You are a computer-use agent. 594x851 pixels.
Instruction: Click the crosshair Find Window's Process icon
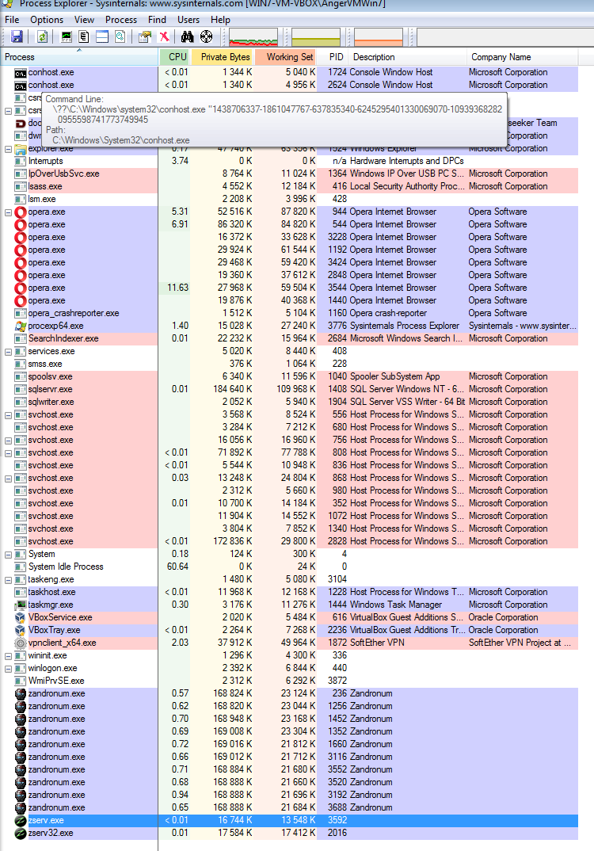tap(207, 36)
